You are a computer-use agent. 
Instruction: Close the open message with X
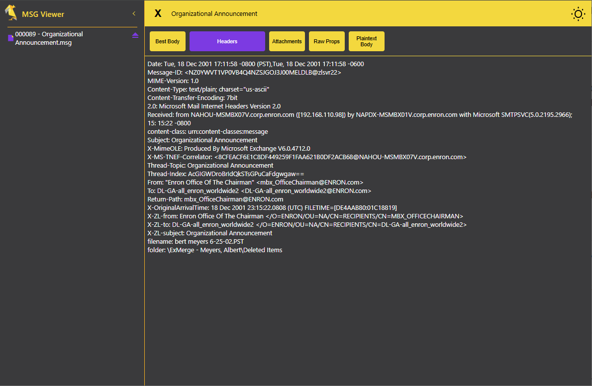158,13
